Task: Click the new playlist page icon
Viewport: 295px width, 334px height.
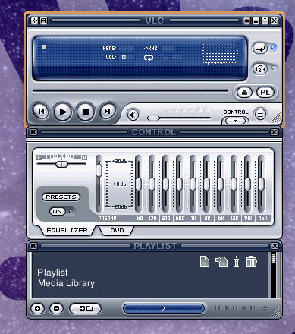Action: pyautogui.click(x=205, y=261)
